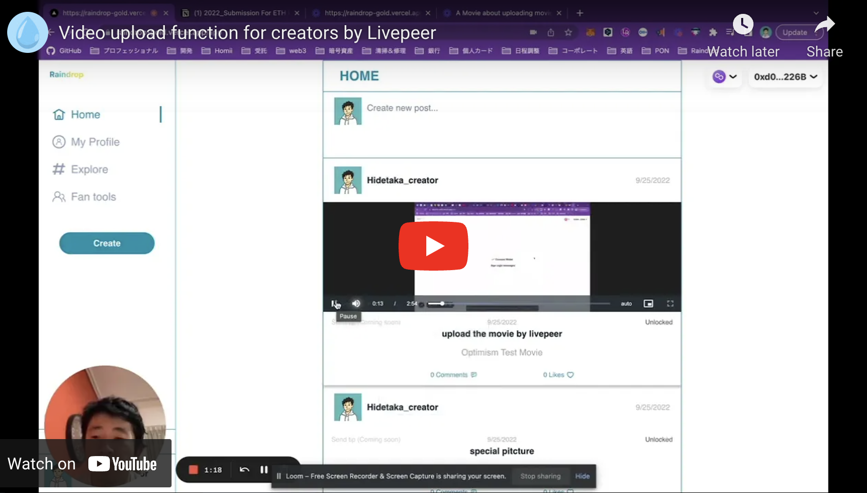This screenshot has width=867, height=493.
Task: Like the post with the heart icon
Action: click(x=570, y=375)
